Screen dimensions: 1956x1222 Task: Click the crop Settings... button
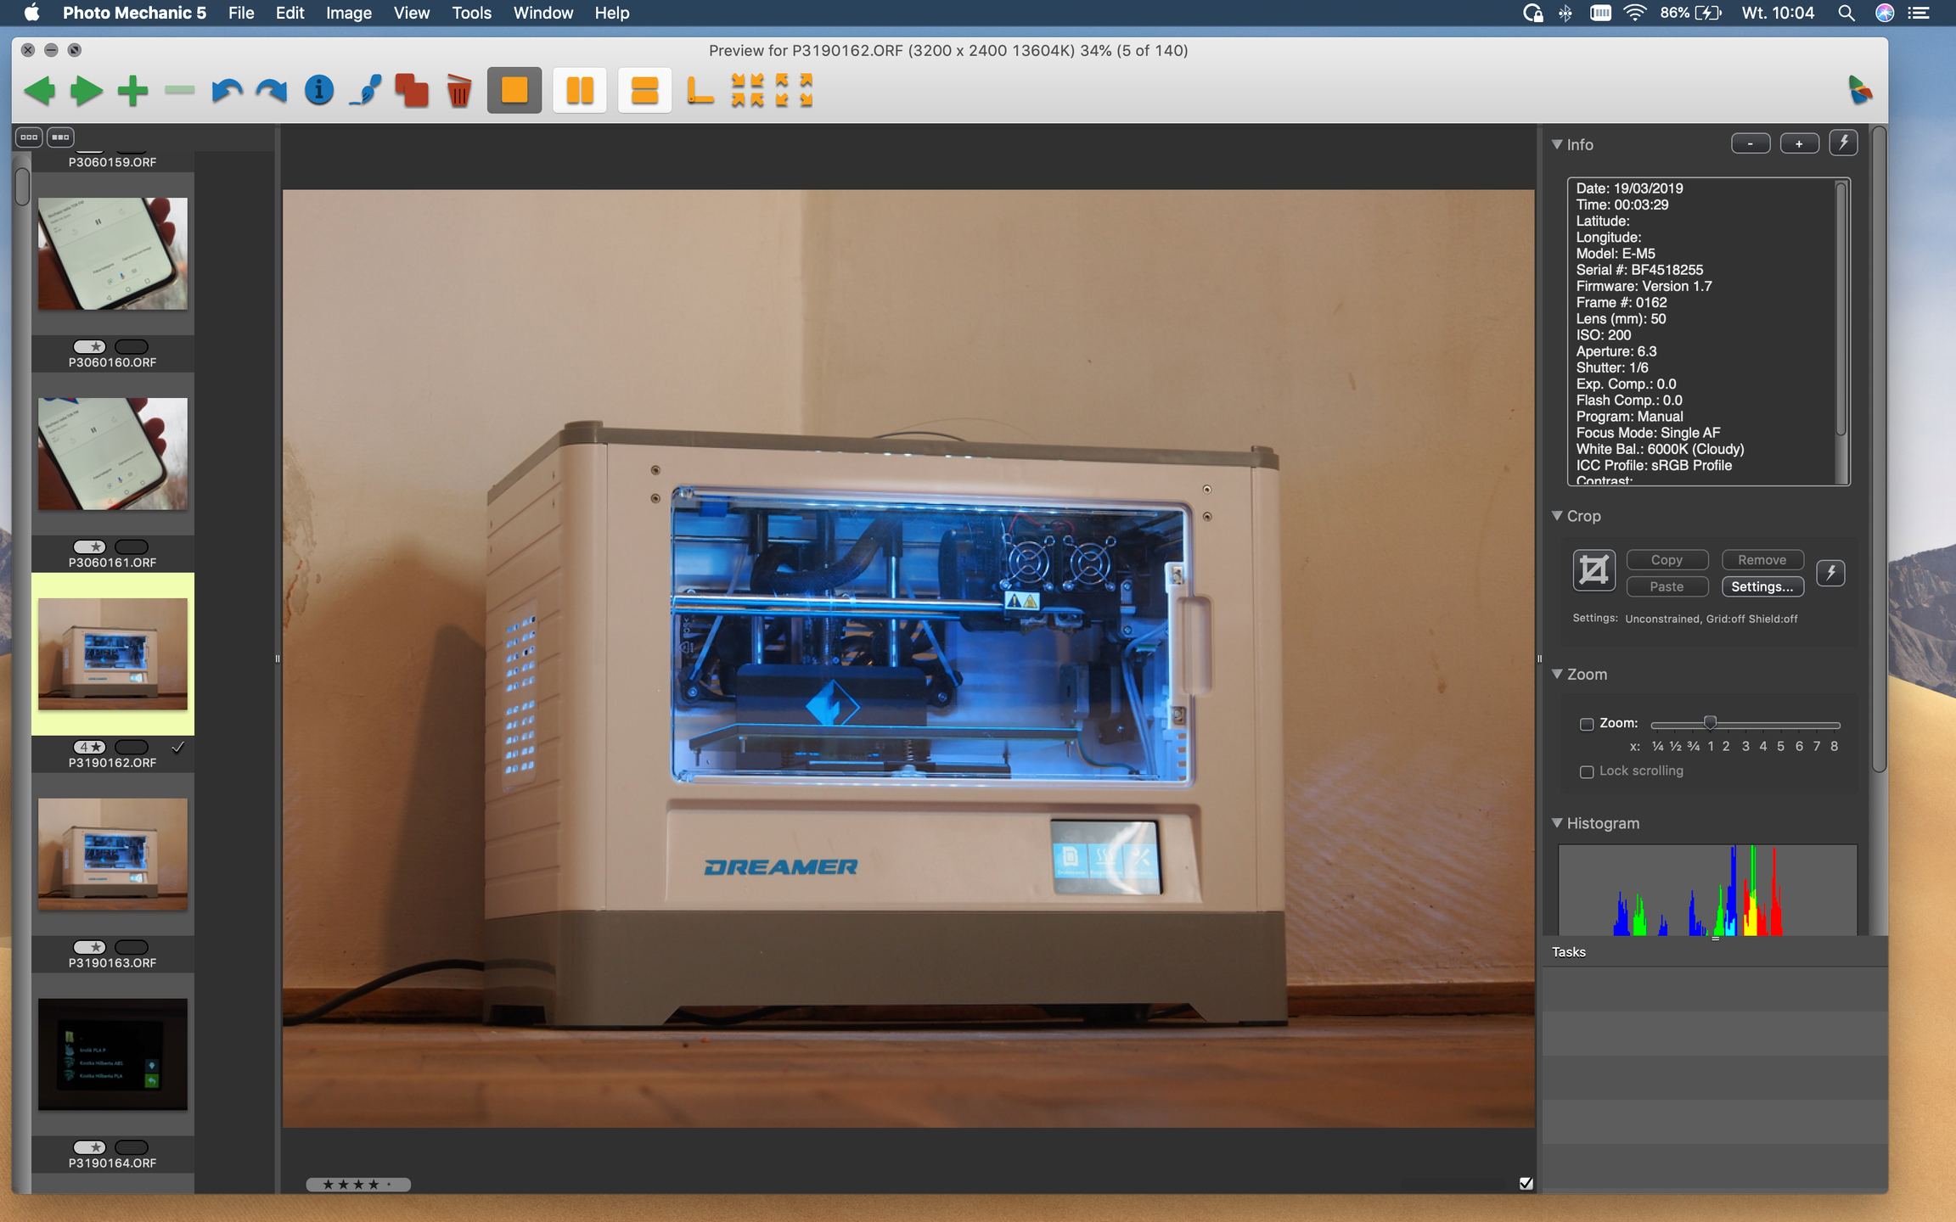(1762, 586)
